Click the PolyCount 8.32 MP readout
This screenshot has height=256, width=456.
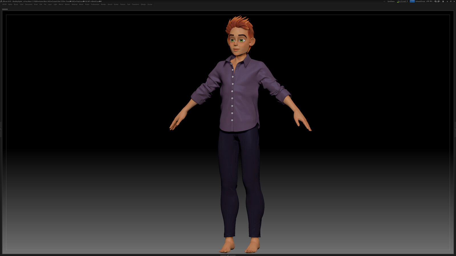click(83, 1)
